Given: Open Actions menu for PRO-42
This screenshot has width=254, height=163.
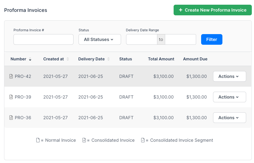Looking at the screenshot, I should [229, 76].
